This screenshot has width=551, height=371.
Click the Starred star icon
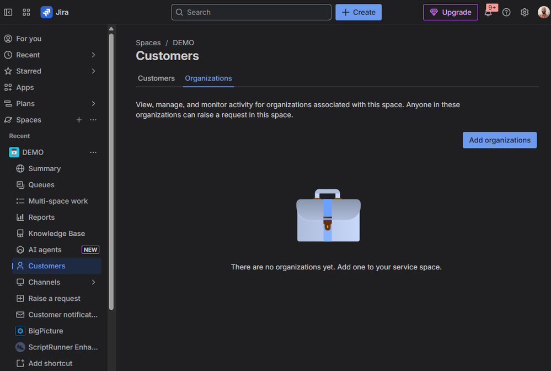point(8,71)
